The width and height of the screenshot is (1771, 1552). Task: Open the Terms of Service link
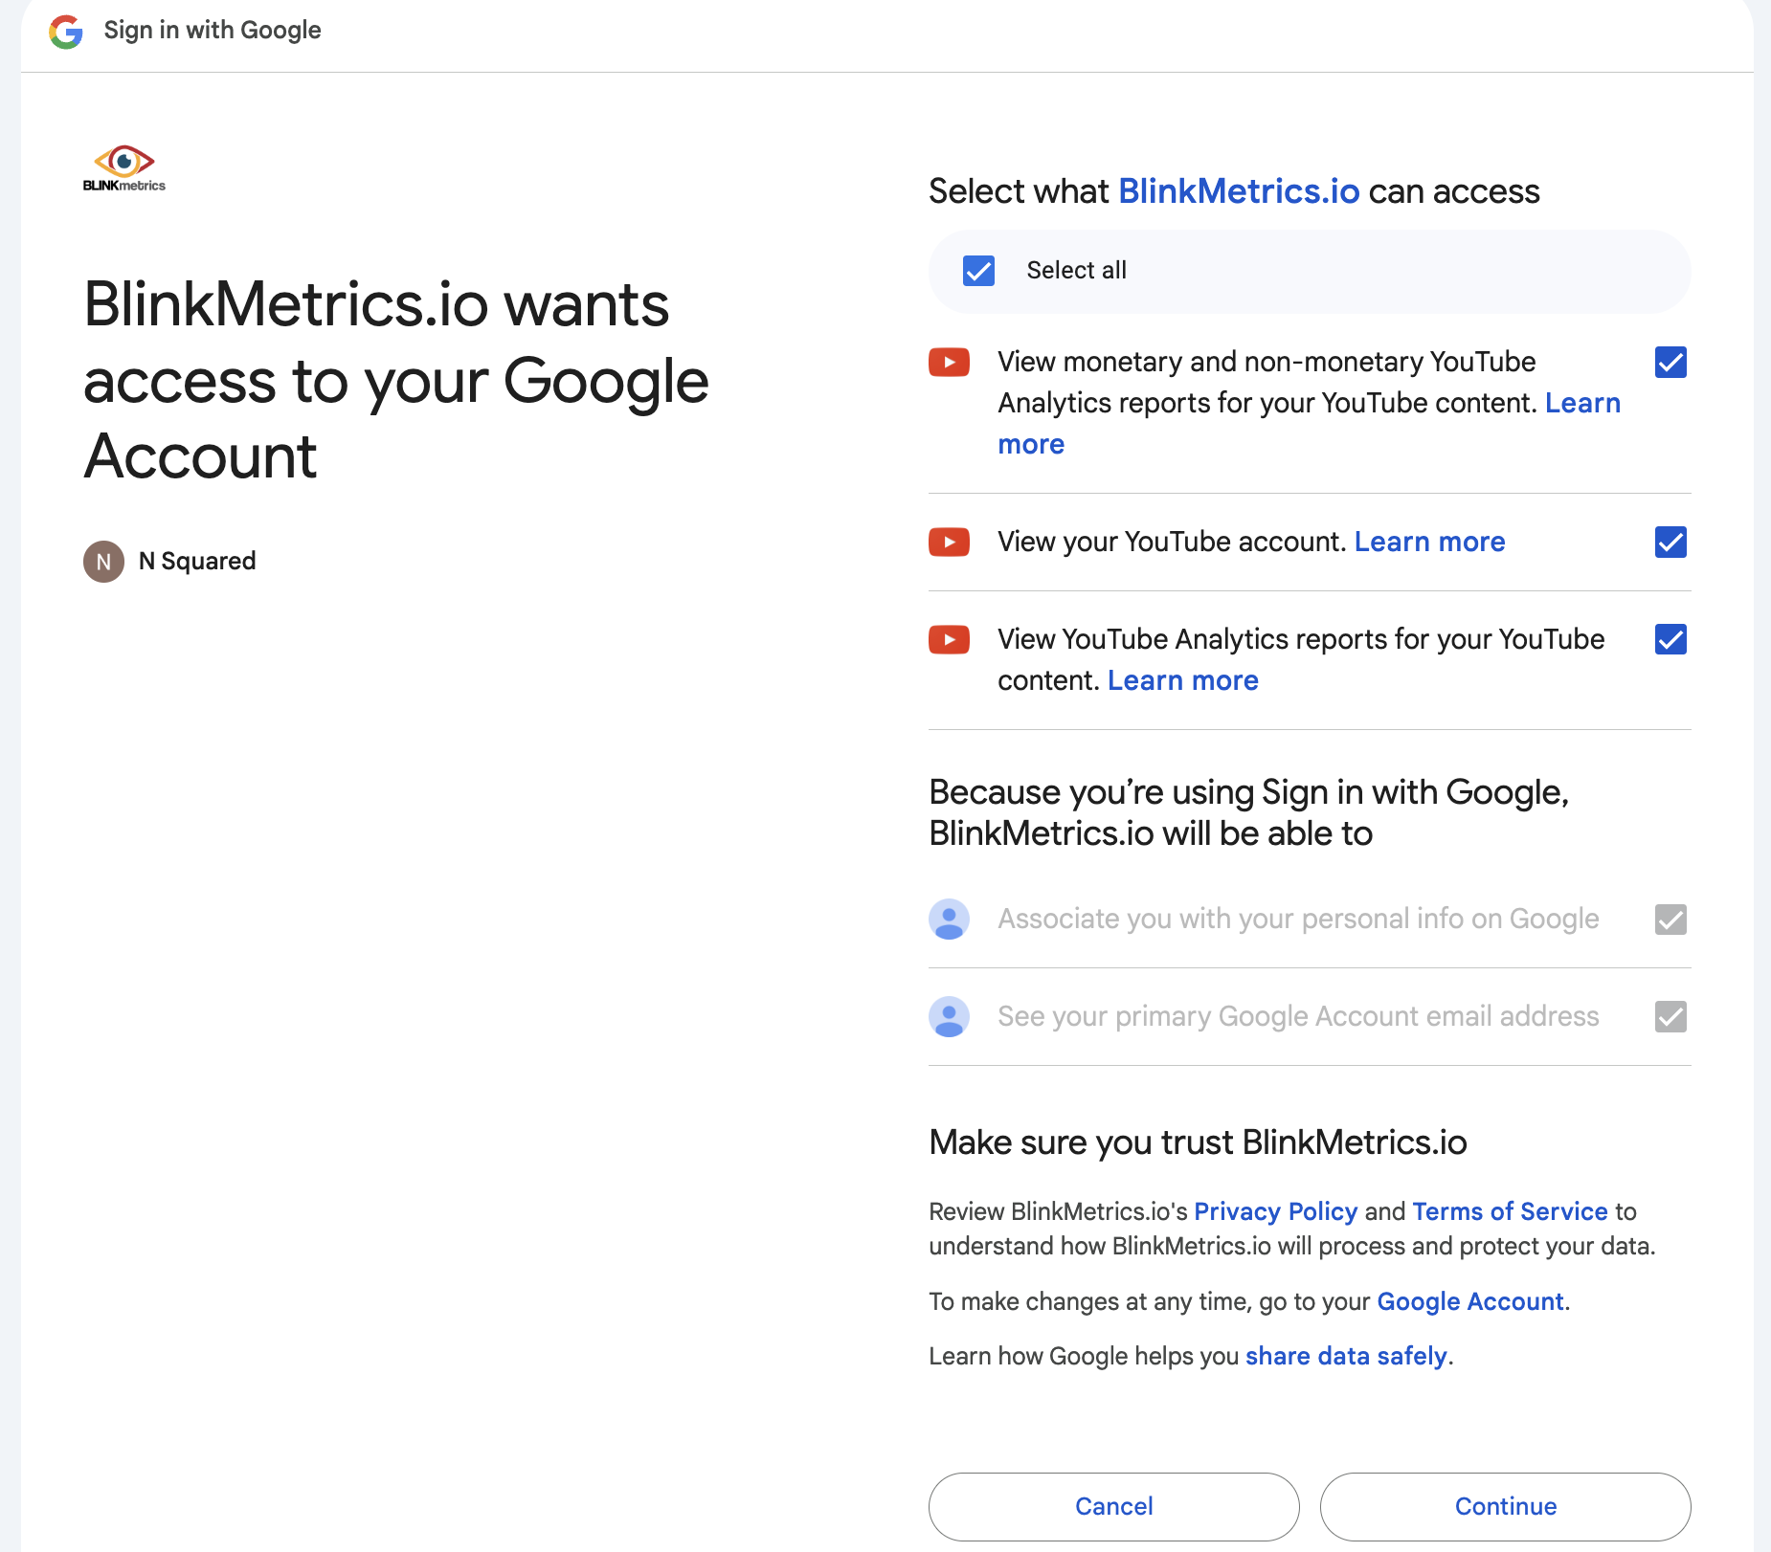[1508, 1211]
